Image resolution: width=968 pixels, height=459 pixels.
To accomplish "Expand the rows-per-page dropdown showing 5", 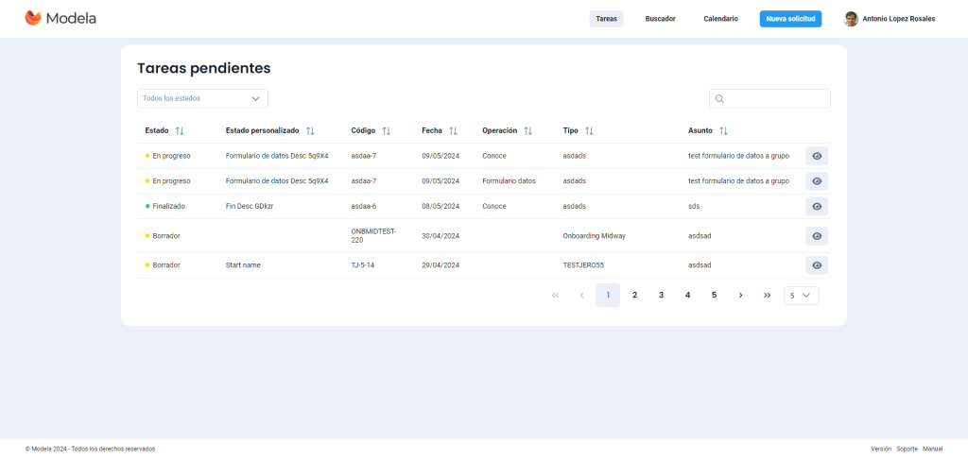I will tap(801, 296).
